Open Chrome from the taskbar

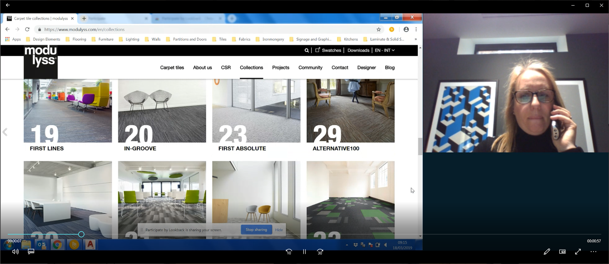57,245
